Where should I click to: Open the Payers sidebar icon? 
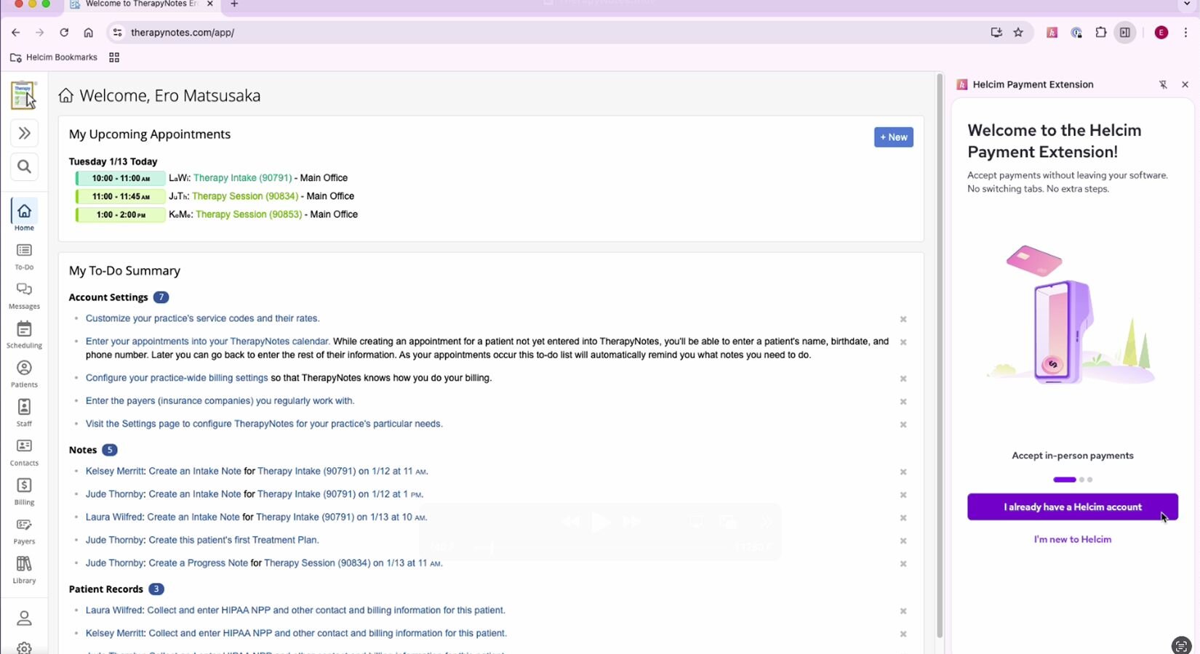pos(24,530)
